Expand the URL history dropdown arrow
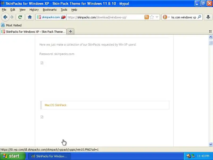213x160 pixels. coord(157,17)
